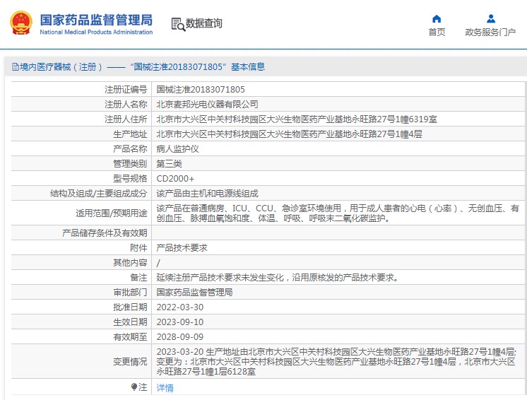Click the 备注 label

pos(138,278)
